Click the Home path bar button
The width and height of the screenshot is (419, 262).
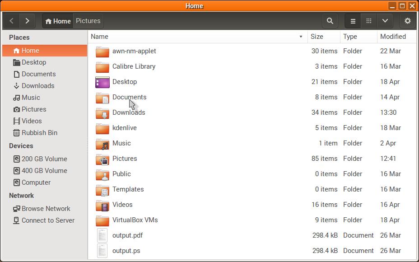click(x=58, y=21)
